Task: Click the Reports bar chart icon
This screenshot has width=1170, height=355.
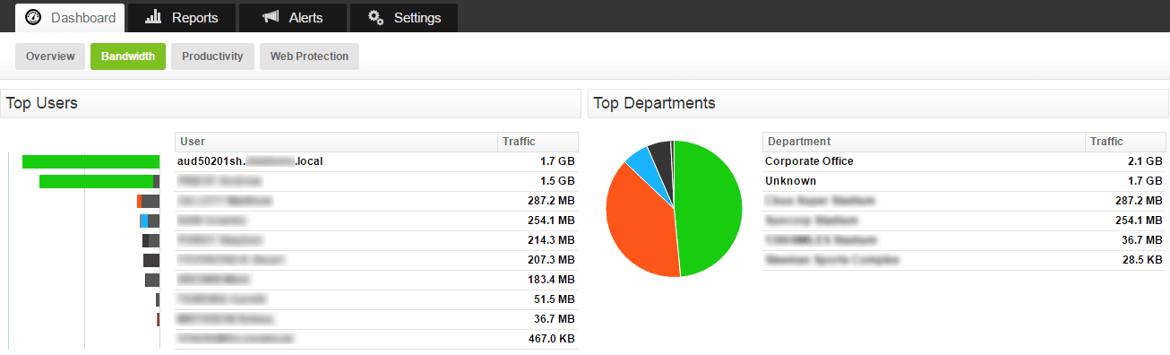Action: [x=153, y=17]
